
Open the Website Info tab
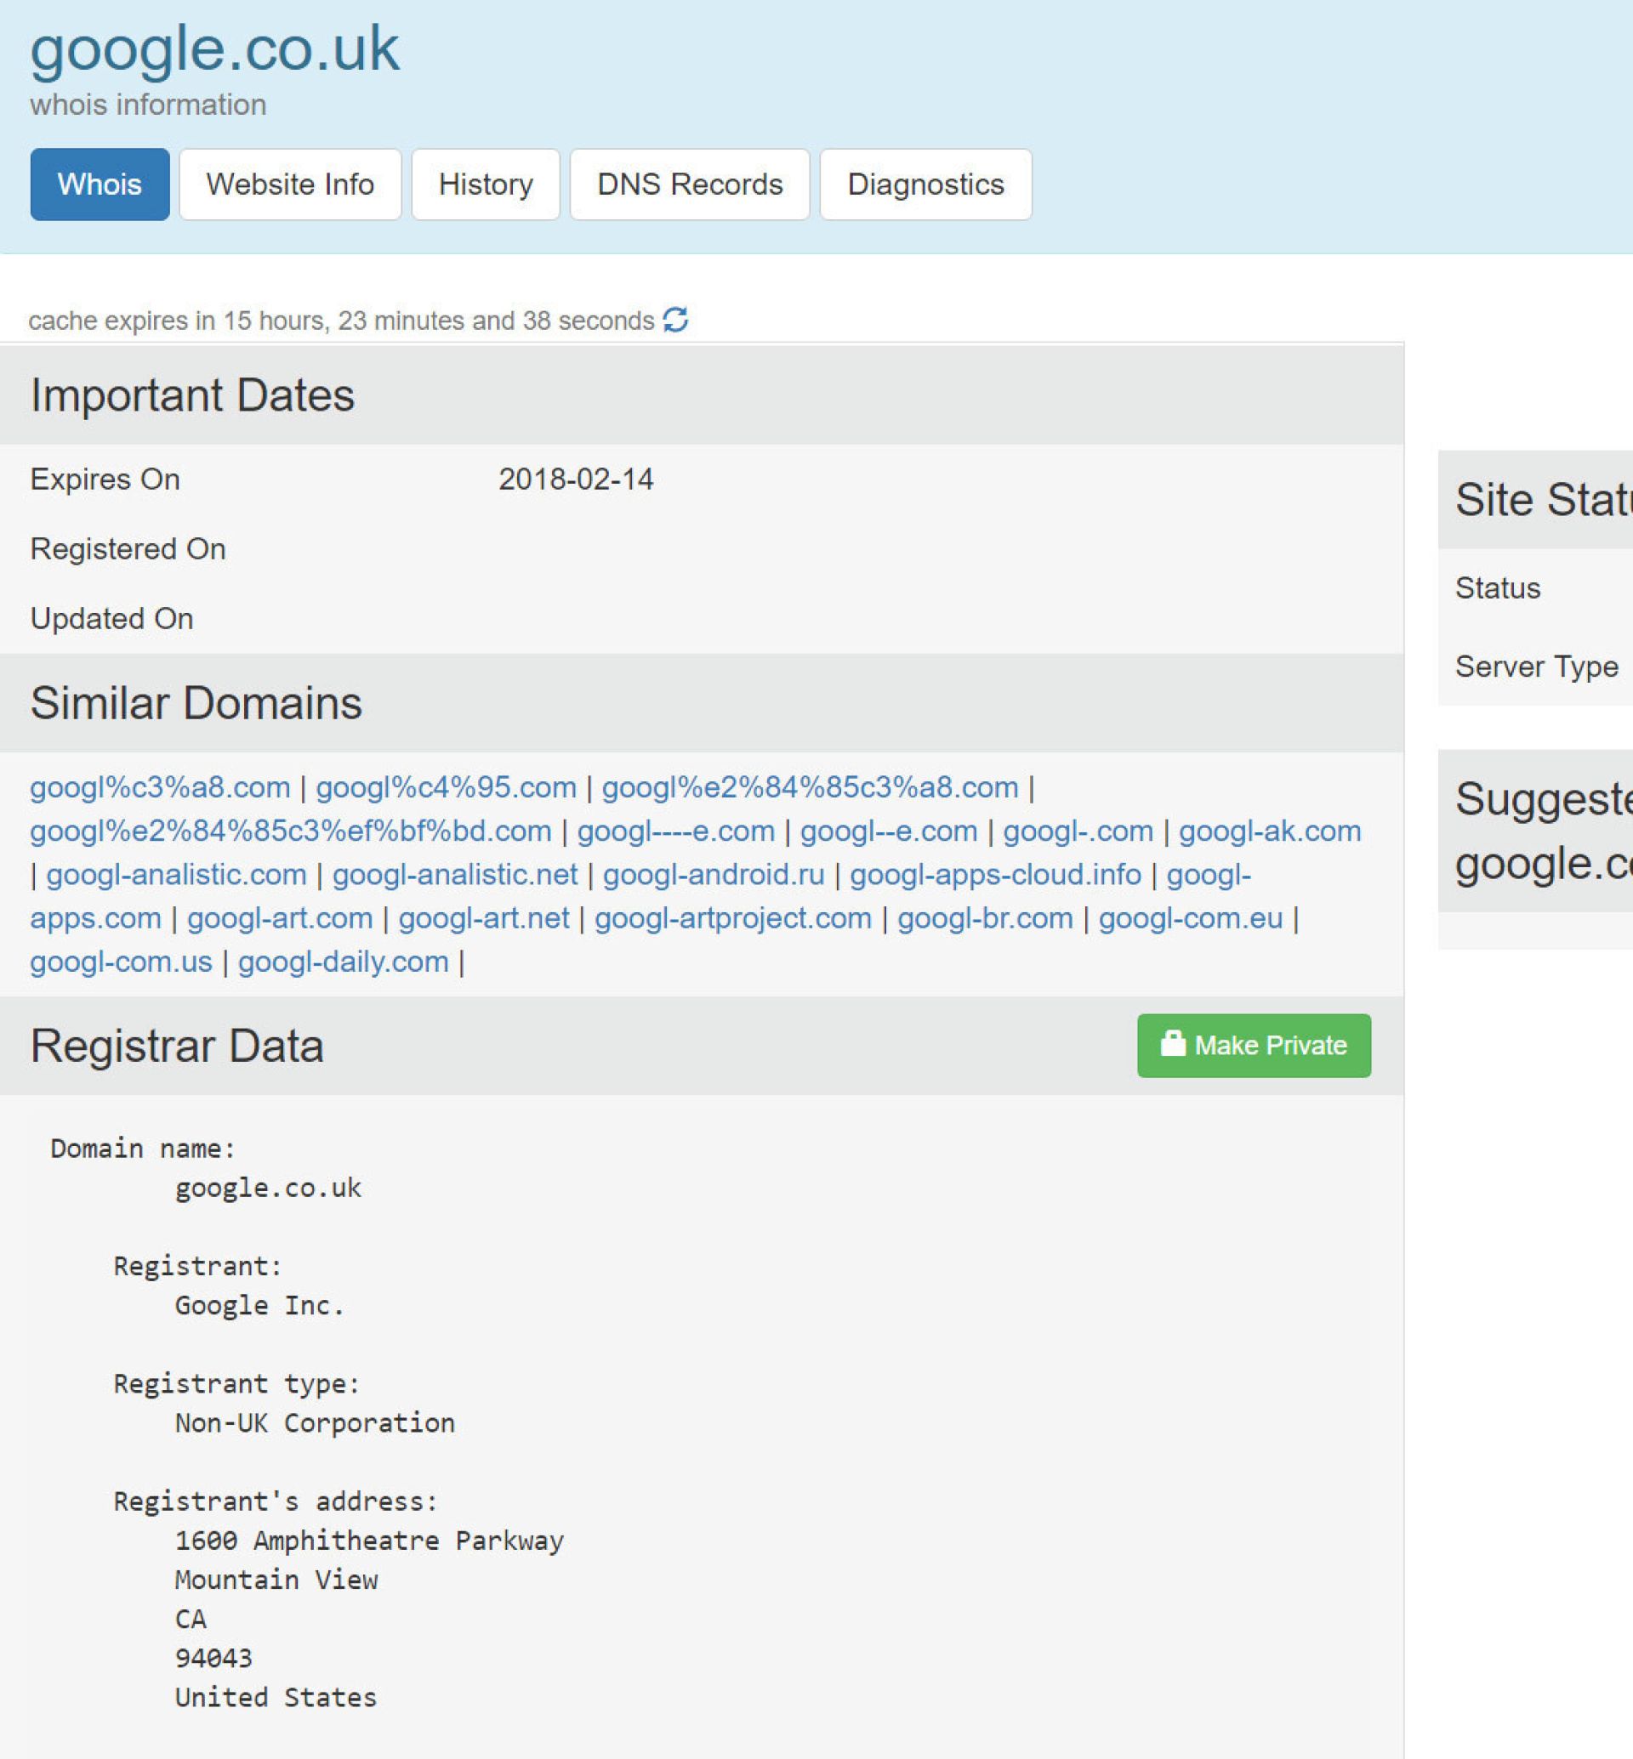point(290,184)
